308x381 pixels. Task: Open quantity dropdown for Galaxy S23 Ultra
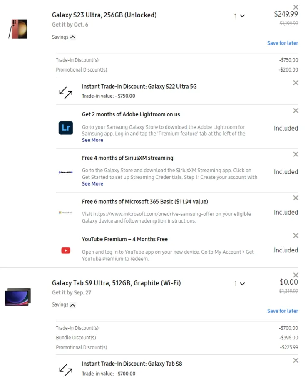(x=239, y=16)
